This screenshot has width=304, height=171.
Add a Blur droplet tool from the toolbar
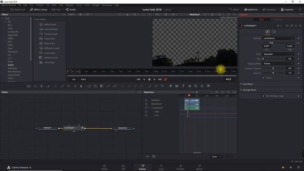tap(81, 86)
